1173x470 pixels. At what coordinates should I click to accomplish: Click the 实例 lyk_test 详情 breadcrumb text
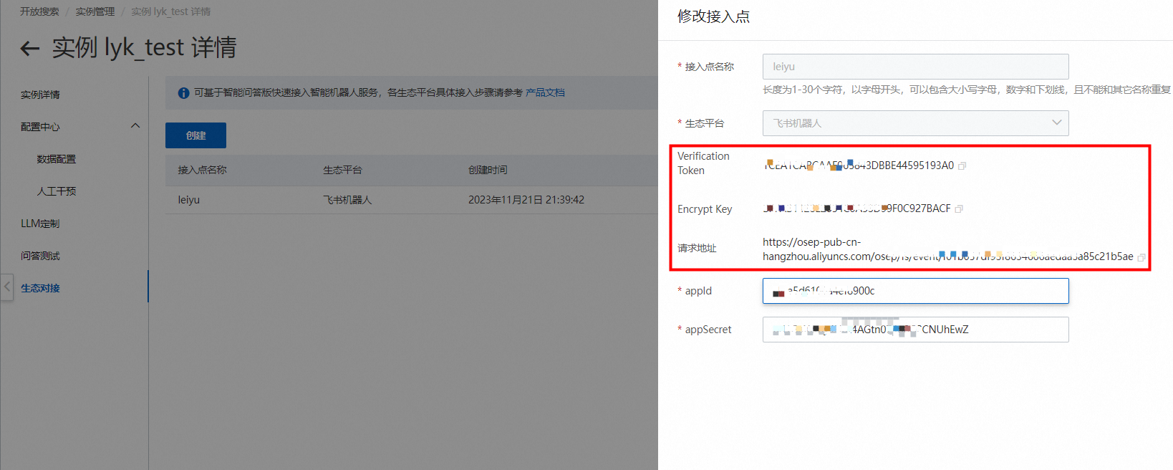pos(170,11)
